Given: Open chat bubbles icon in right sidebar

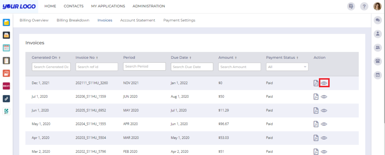Looking at the screenshot, I should pyautogui.click(x=377, y=20).
